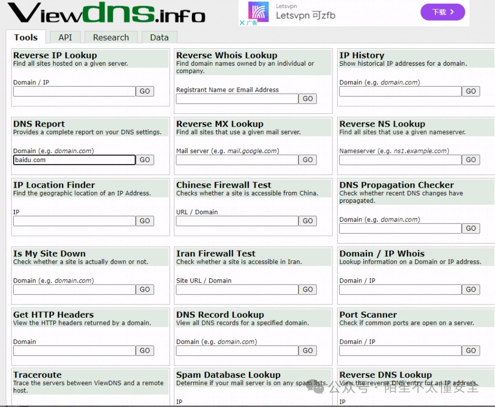The height and width of the screenshot is (407, 495).
Task: Run the DNS Report for baidu.com
Action: [x=145, y=160]
